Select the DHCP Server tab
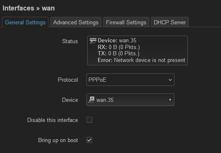The width and height of the screenshot is (221, 153). (170, 22)
